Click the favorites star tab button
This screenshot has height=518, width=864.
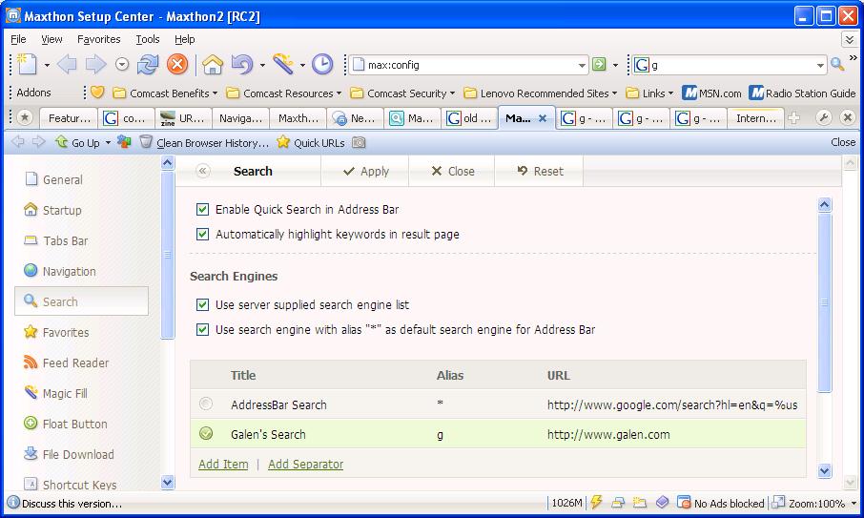point(24,117)
